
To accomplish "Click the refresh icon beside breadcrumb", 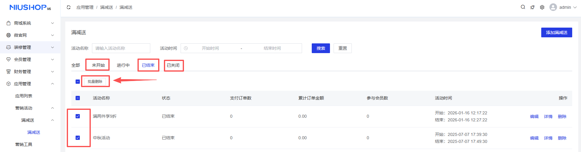I will point(69,7).
